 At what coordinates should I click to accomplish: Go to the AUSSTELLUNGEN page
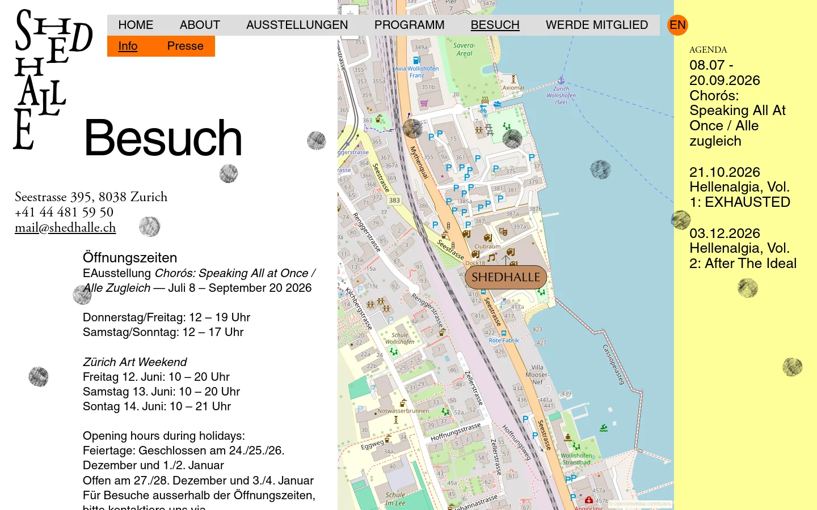[297, 25]
